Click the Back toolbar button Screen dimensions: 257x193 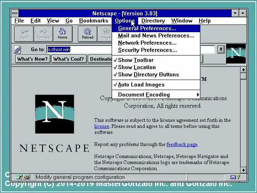tap(24, 34)
